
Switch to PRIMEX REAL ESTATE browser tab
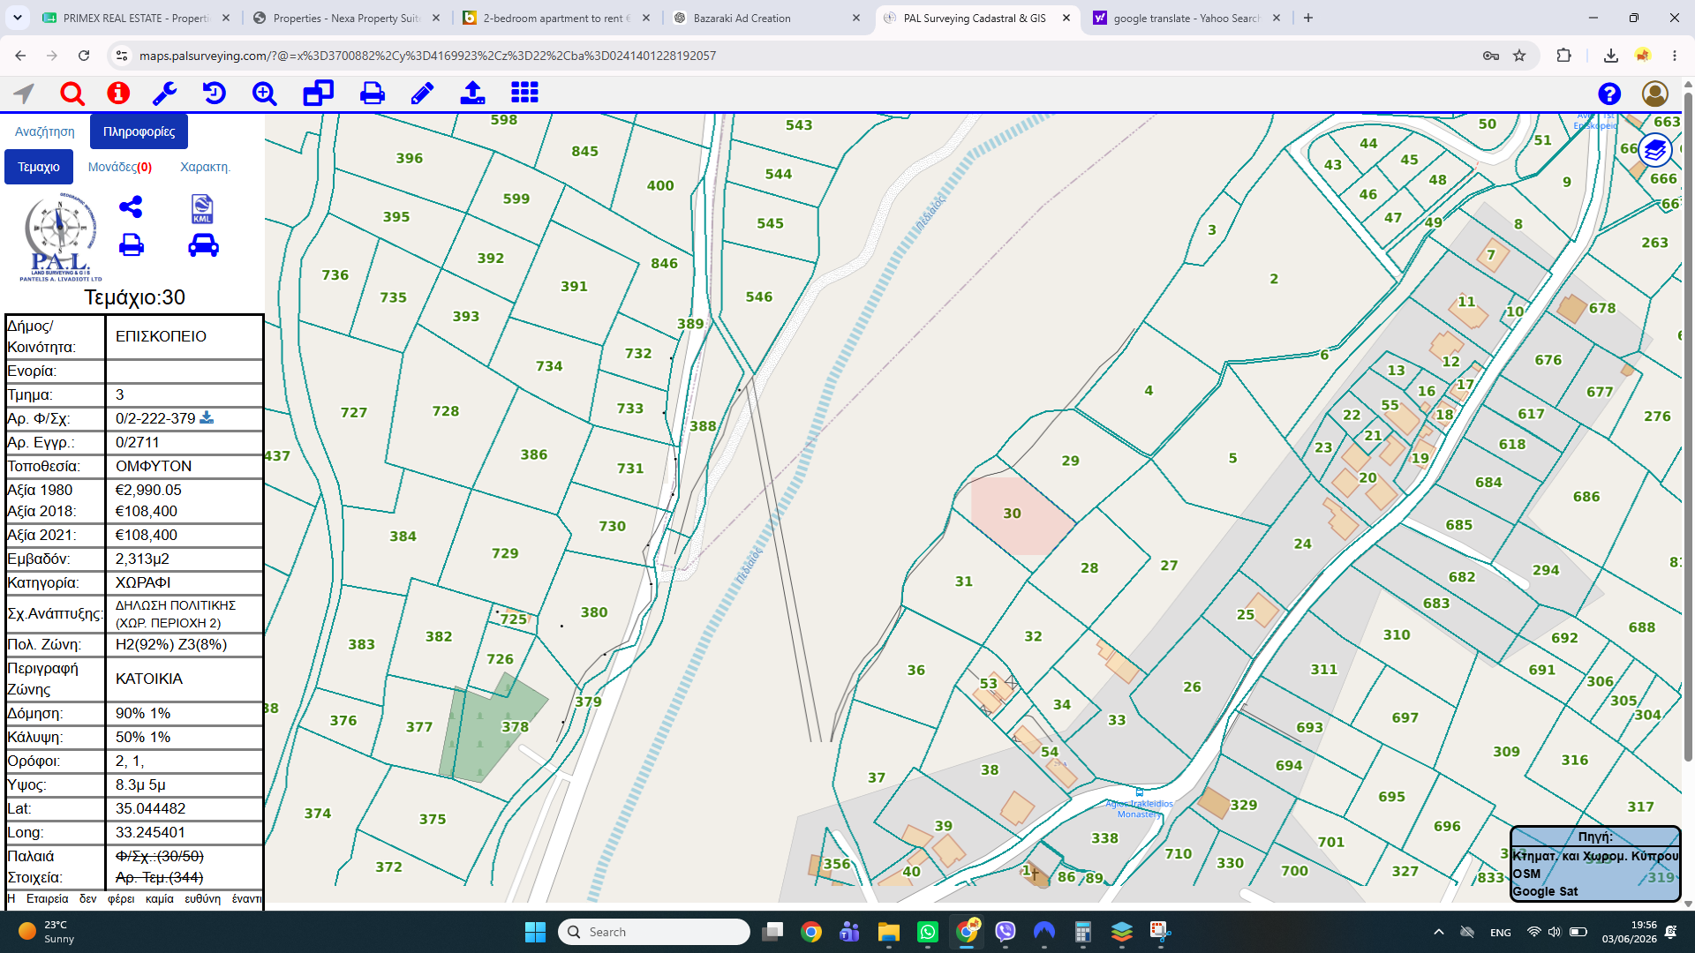135,18
